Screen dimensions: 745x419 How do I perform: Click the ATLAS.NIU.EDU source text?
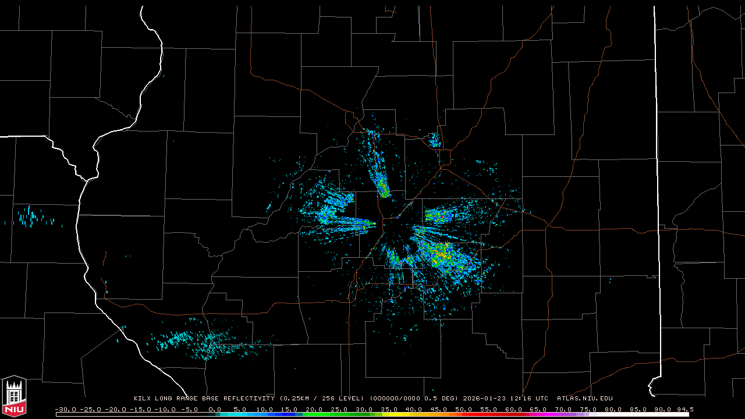tap(585, 398)
